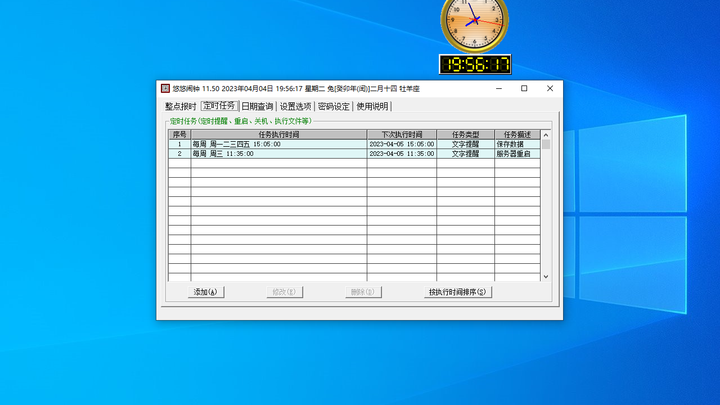Click the 添加(A) button to add a task

205,292
